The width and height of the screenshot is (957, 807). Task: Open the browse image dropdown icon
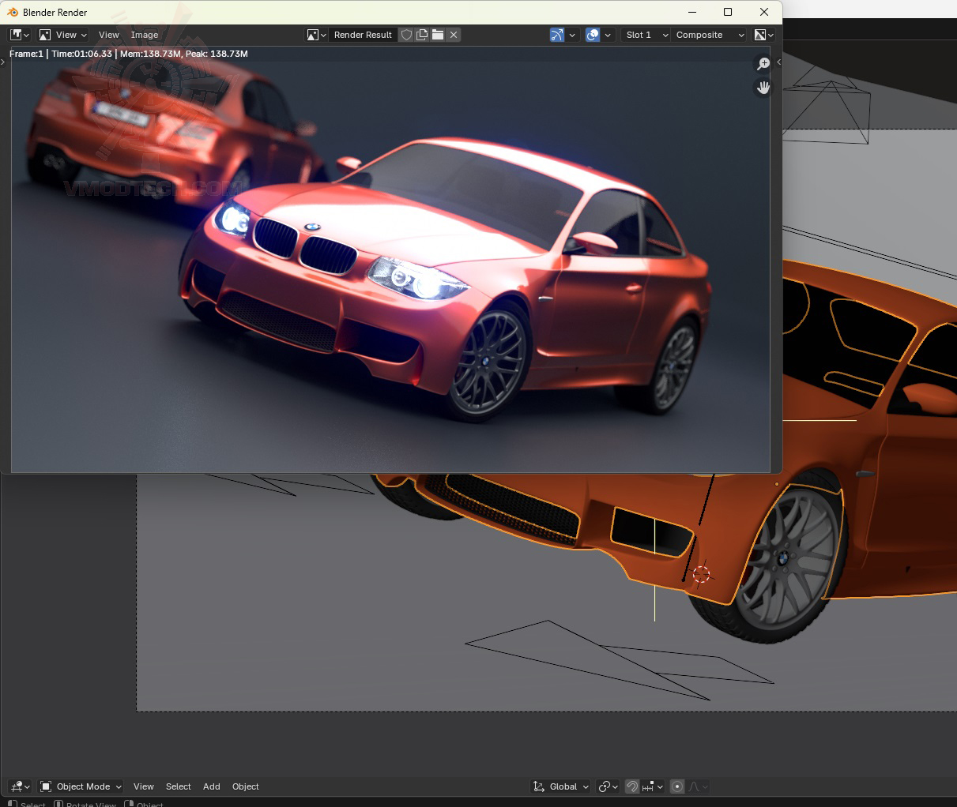[316, 35]
